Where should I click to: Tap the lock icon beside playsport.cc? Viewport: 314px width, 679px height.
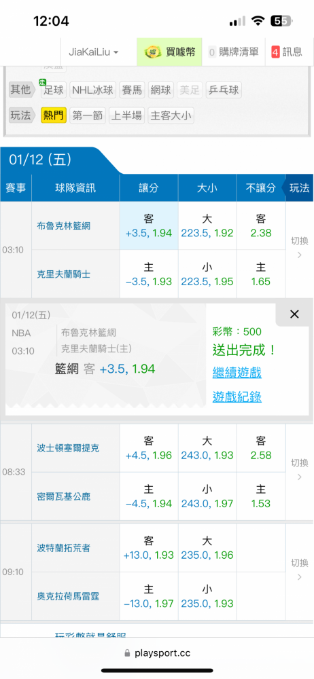[x=127, y=653]
